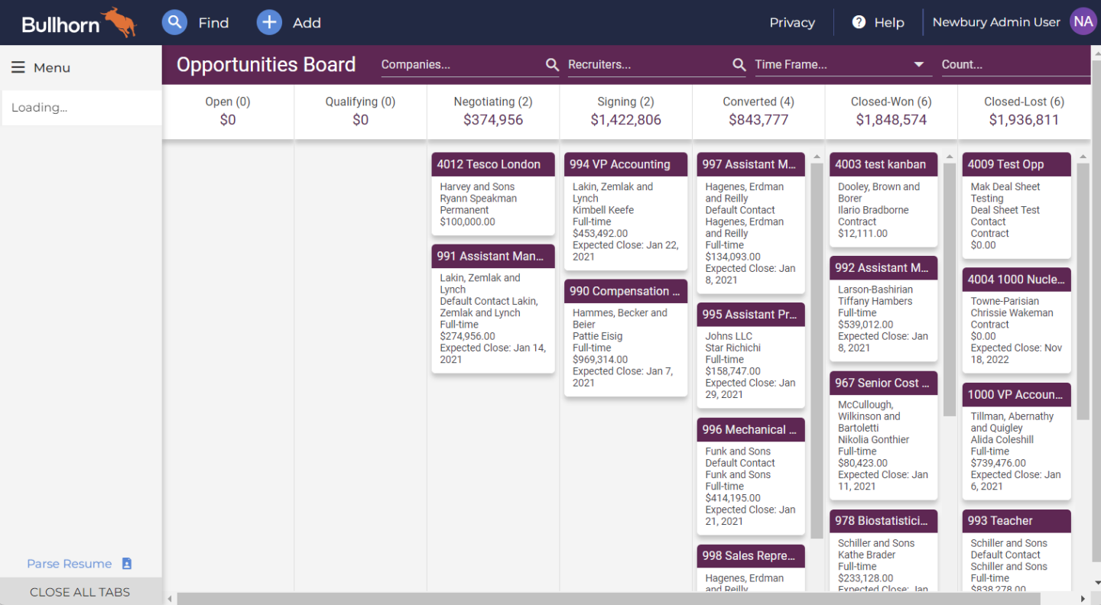Viewport: 1101px width, 605px height.
Task: Click the Recruiters search magnifier icon
Action: coord(739,65)
